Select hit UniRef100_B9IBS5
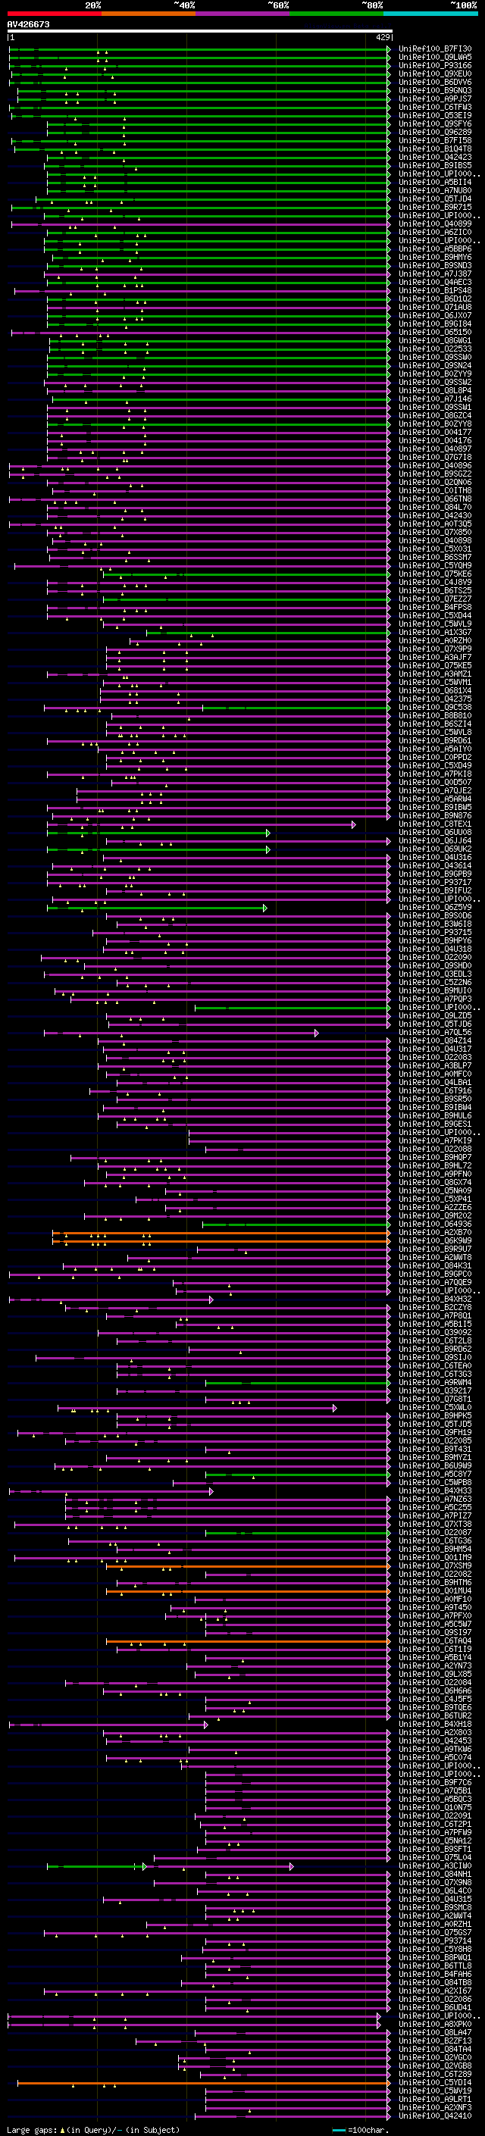The image size is (485, 2136). (435, 165)
